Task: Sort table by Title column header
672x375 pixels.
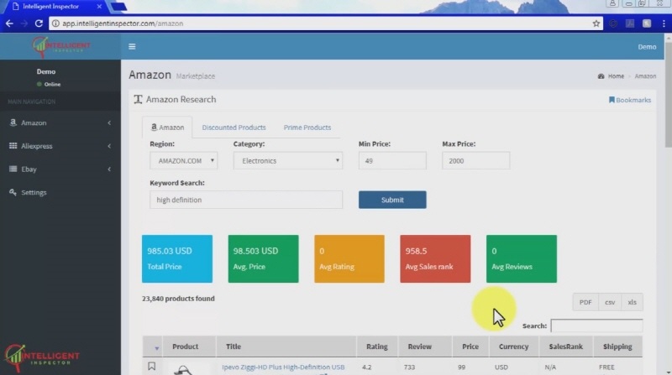Action: coord(286,346)
